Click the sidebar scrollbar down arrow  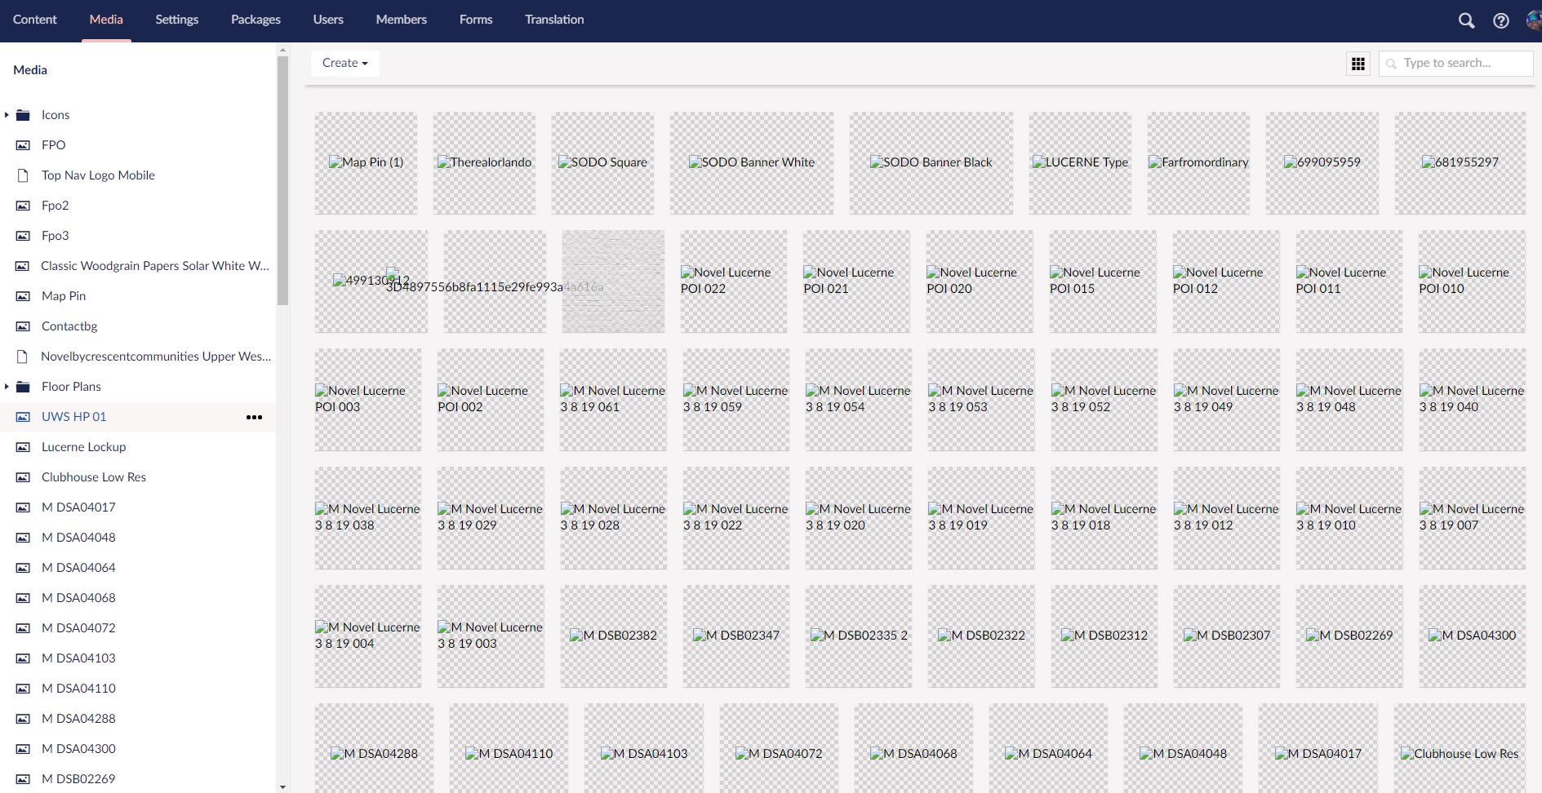282,787
